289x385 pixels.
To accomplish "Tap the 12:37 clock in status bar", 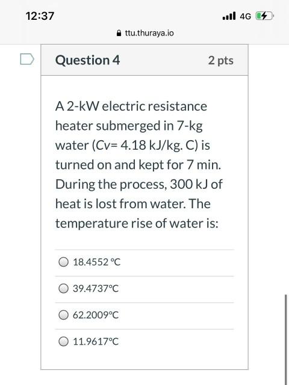I will tap(40, 16).
